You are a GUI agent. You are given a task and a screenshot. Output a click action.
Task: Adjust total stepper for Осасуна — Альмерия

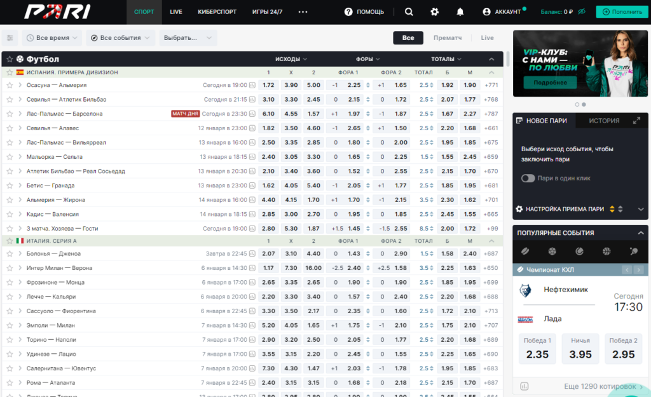click(x=432, y=85)
